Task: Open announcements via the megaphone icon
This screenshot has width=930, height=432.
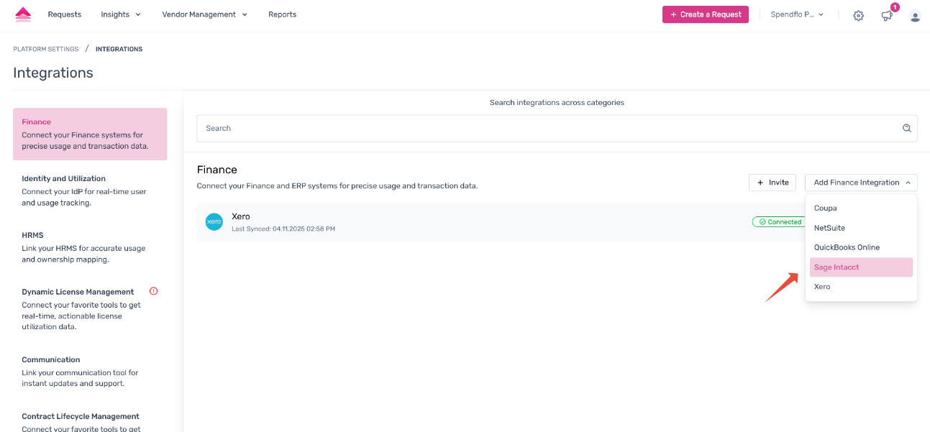Action: (x=886, y=15)
